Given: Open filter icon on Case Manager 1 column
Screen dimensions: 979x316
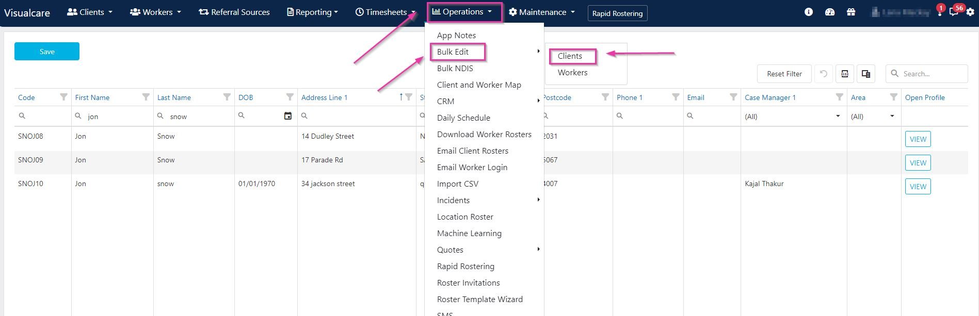Looking at the screenshot, I should tap(840, 97).
